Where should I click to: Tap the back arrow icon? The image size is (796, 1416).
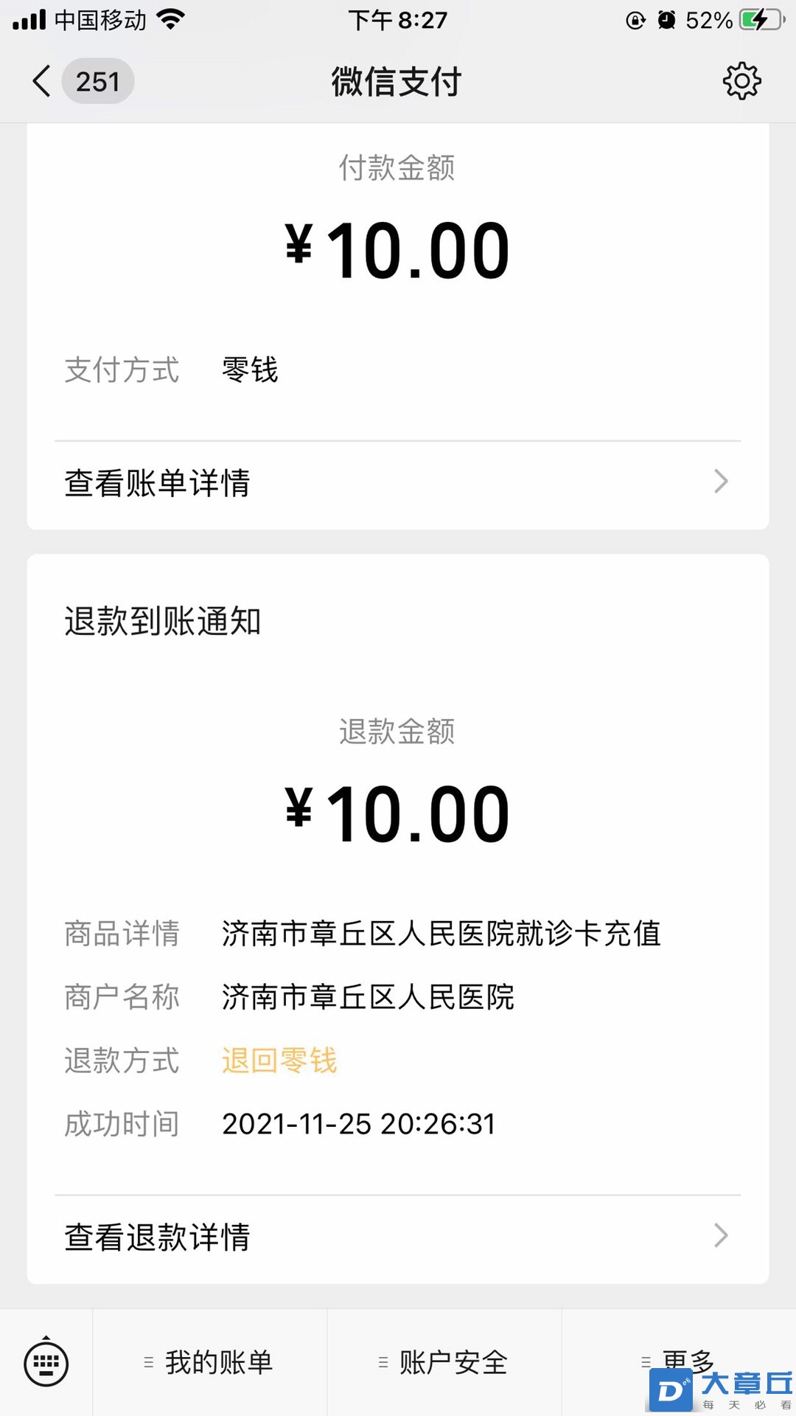click(42, 81)
